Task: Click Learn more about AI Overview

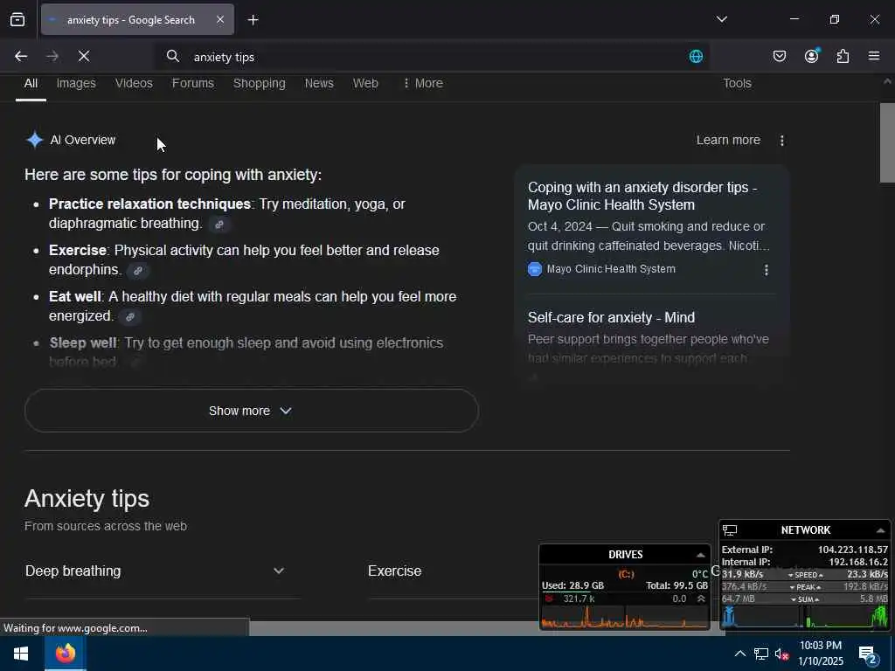Action: tap(728, 140)
